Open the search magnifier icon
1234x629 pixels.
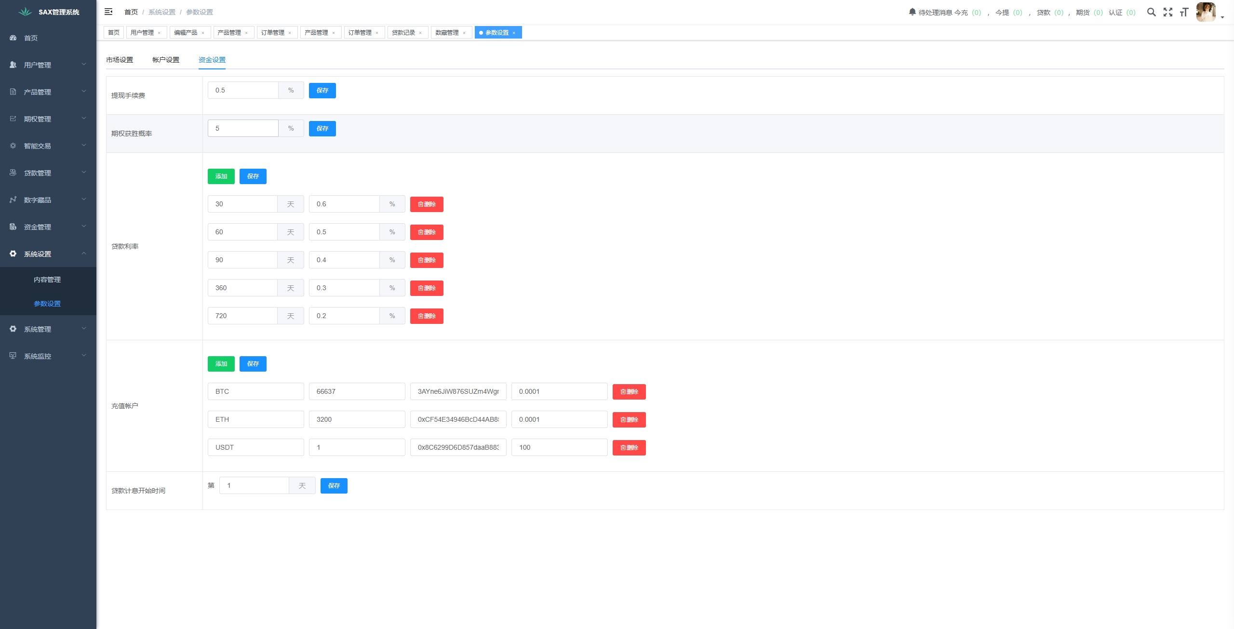(x=1151, y=12)
